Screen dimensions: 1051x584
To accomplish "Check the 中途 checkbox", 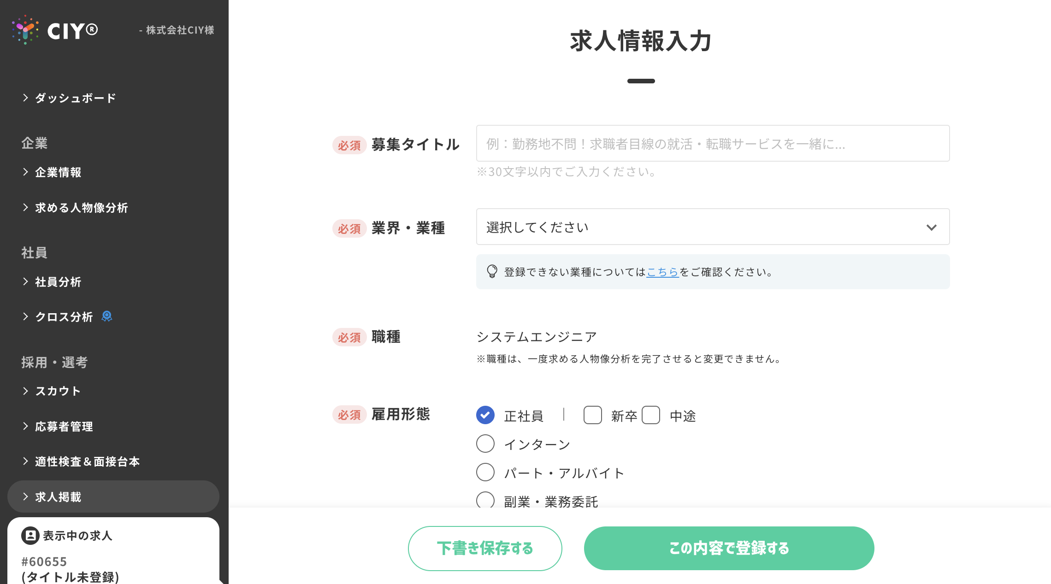I will 651,415.
